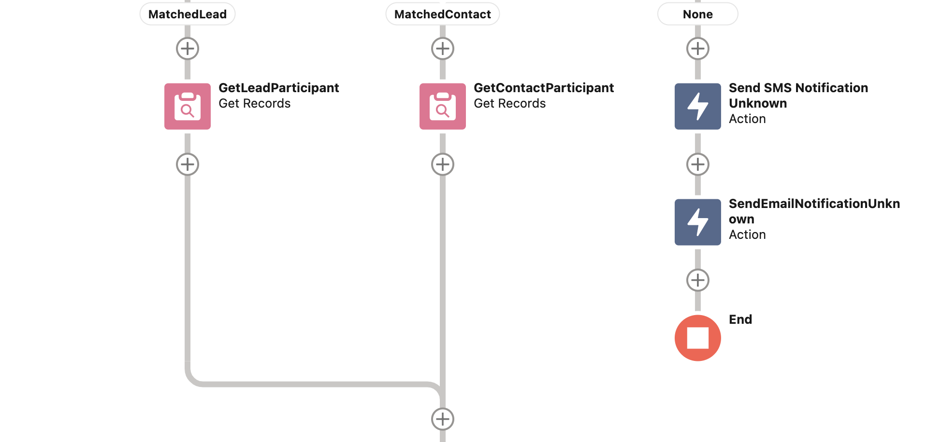
Task: Click the GetContactParticipant Get Records icon
Action: click(442, 106)
